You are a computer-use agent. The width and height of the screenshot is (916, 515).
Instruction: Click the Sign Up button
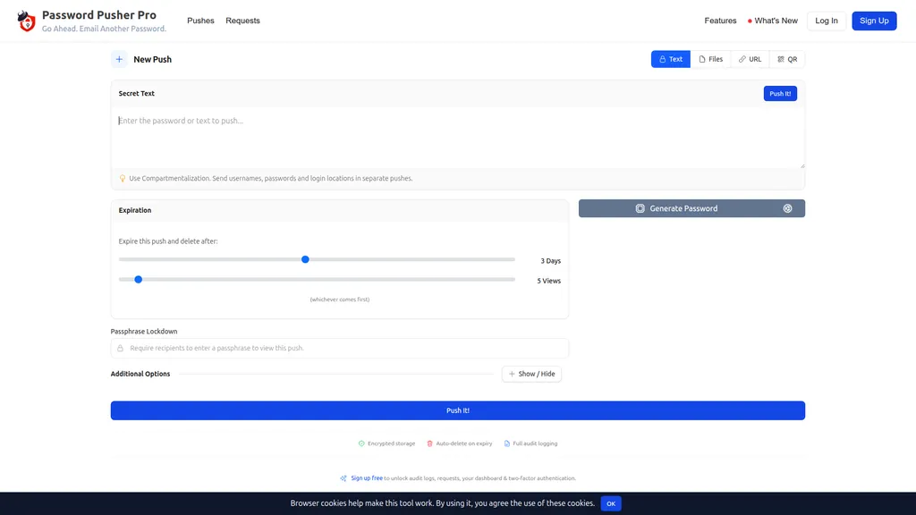coord(874,21)
